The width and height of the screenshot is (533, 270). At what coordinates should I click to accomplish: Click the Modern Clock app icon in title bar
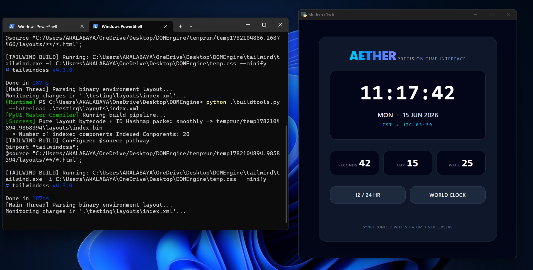pyautogui.click(x=304, y=15)
